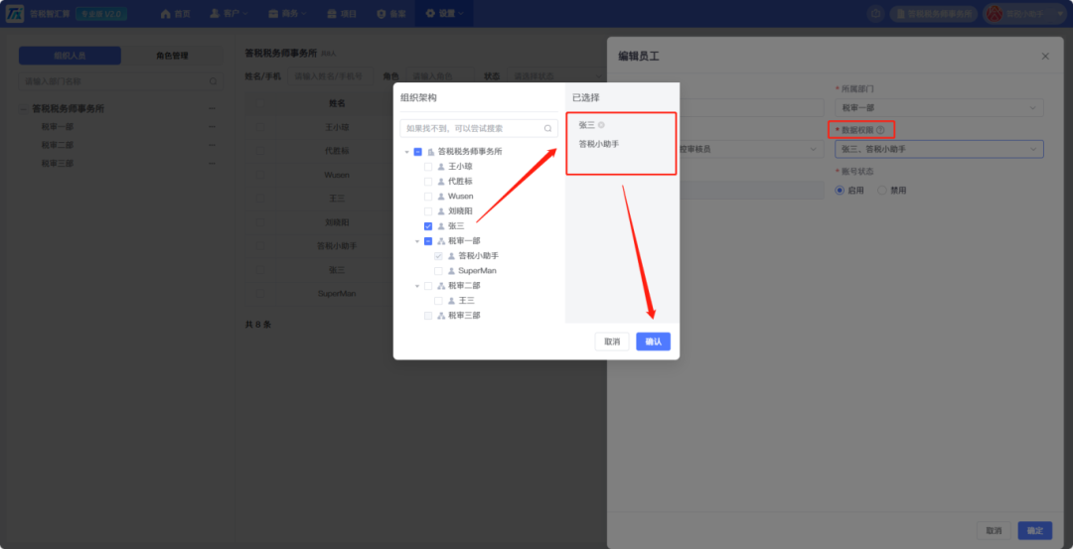Viewport: 1073px width, 549px height.
Task: Check the 王三 checkbox in tree
Action: click(439, 301)
